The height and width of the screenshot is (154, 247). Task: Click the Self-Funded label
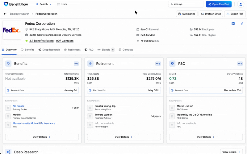tap(148, 35)
